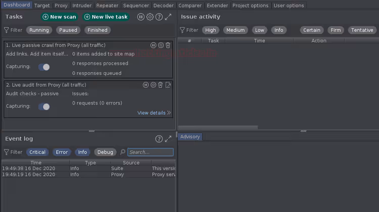This screenshot has height=212, width=379.
Task: Toggle the Firm confidence filter
Action: 336,30
